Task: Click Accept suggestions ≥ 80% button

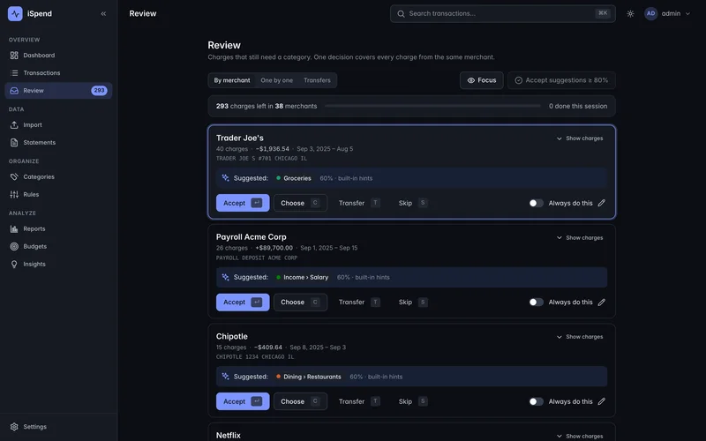Action: (561, 80)
